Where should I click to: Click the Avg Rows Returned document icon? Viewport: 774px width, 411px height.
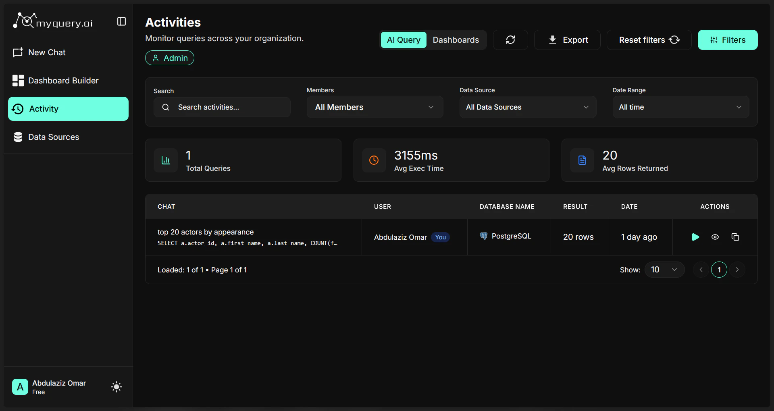(582, 160)
